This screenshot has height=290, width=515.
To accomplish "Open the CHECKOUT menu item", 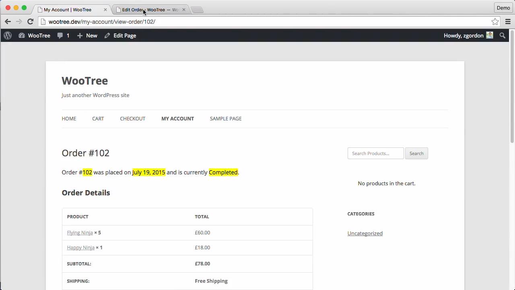I will (x=132, y=118).
